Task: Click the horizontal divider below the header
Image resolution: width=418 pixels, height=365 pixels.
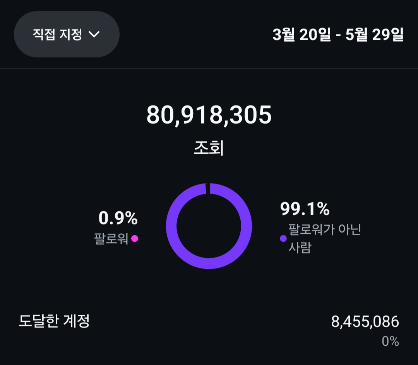Action: (x=209, y=69)
